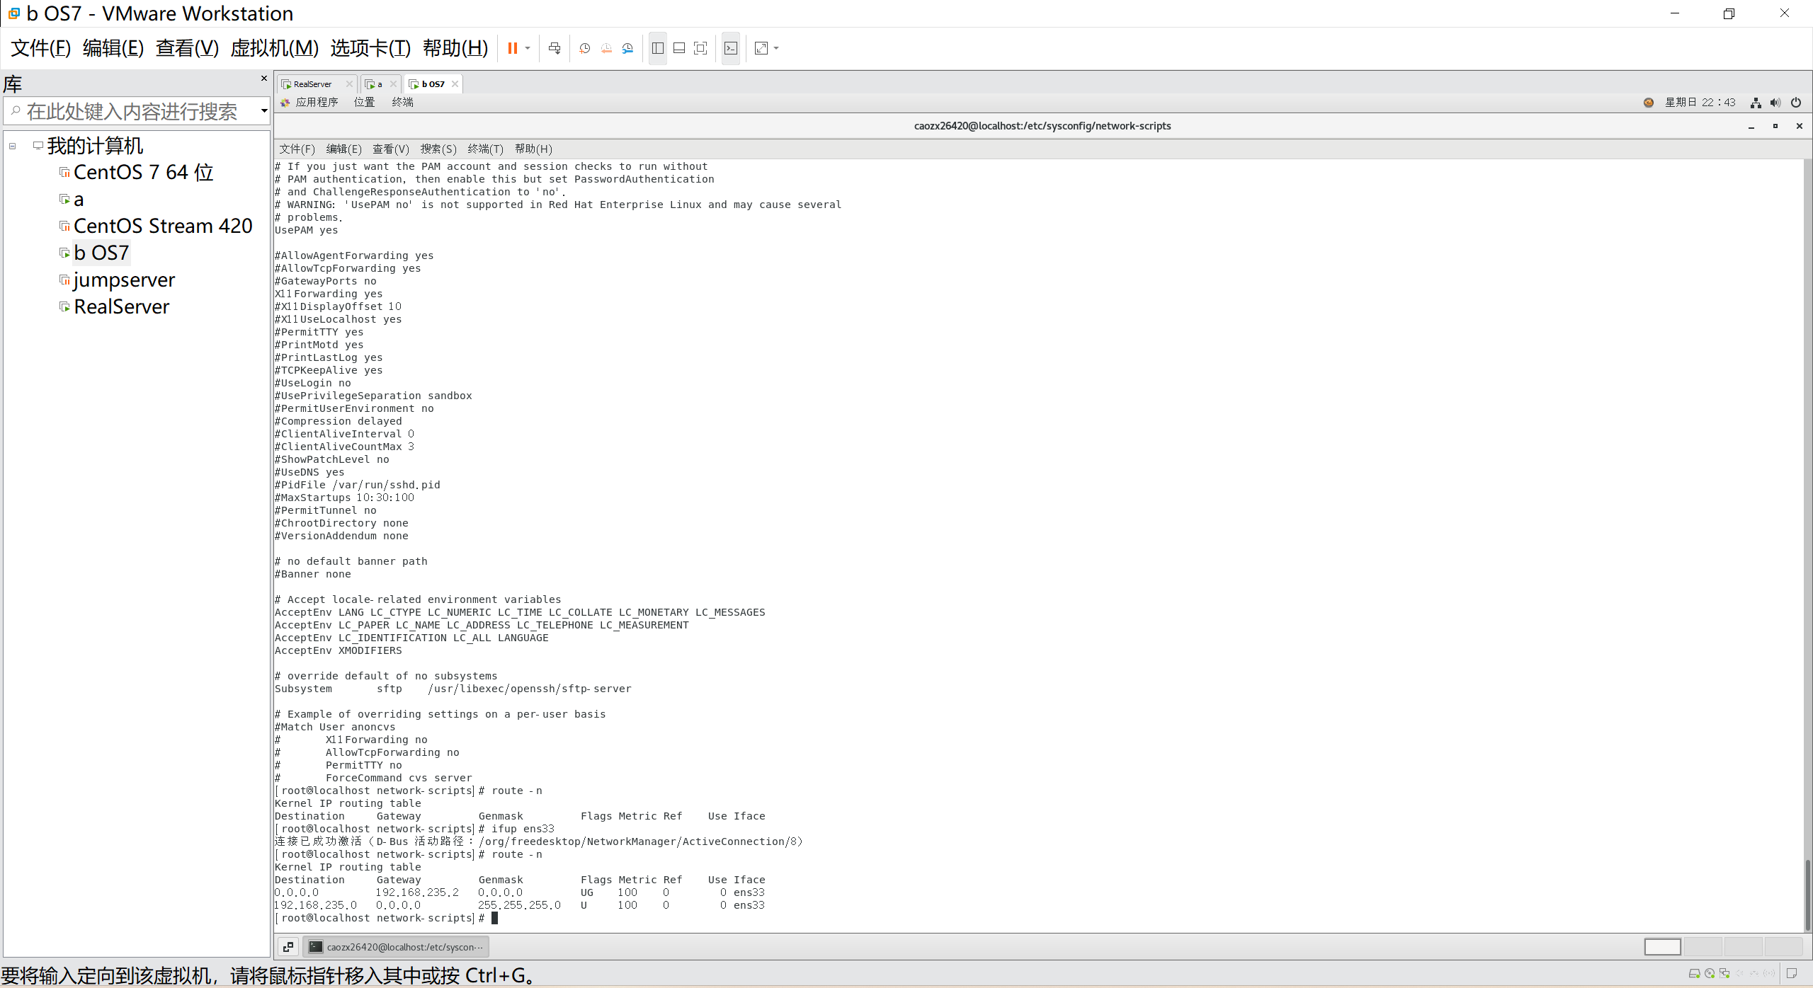
Task: Toggle the library sidebar view button
Action: point(658,48)
